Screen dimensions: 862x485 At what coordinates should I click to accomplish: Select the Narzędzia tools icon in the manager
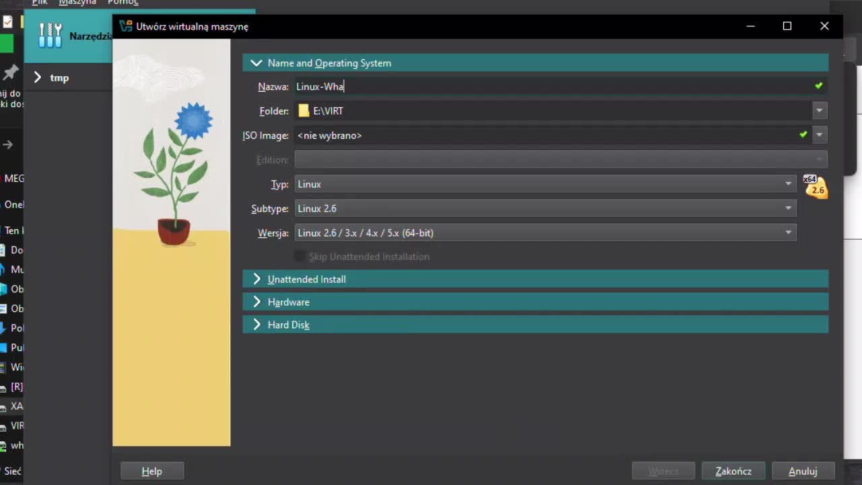coord(50,36)
